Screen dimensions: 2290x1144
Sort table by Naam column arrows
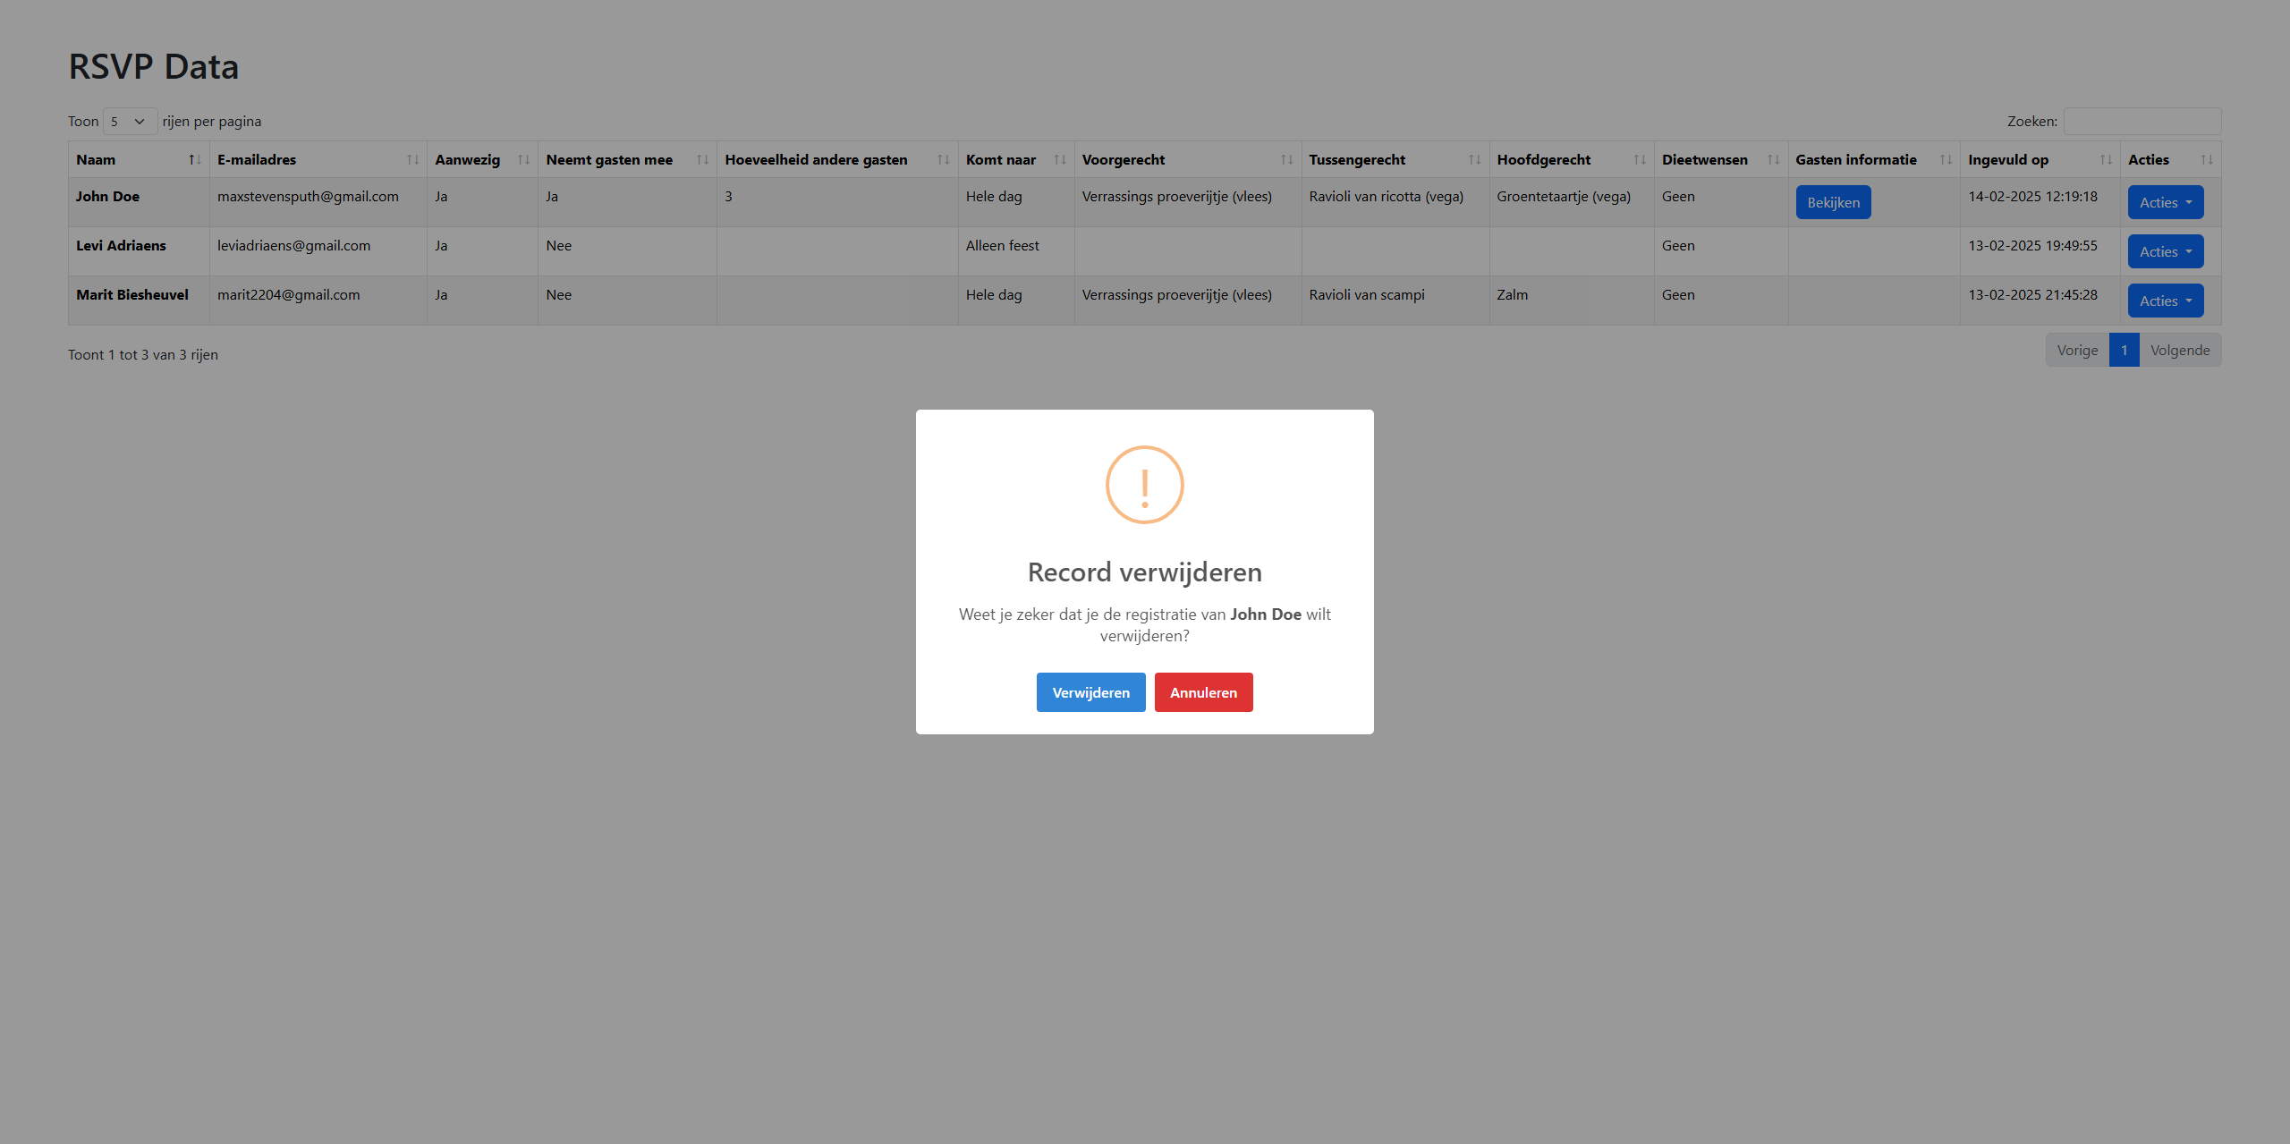(194, 160)
